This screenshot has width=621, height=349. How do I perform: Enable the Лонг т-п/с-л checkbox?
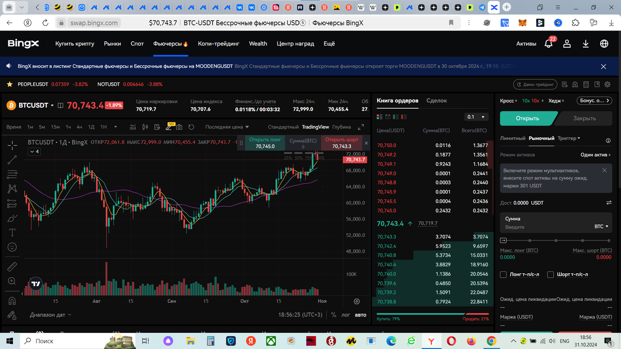(x=503, y=275)
